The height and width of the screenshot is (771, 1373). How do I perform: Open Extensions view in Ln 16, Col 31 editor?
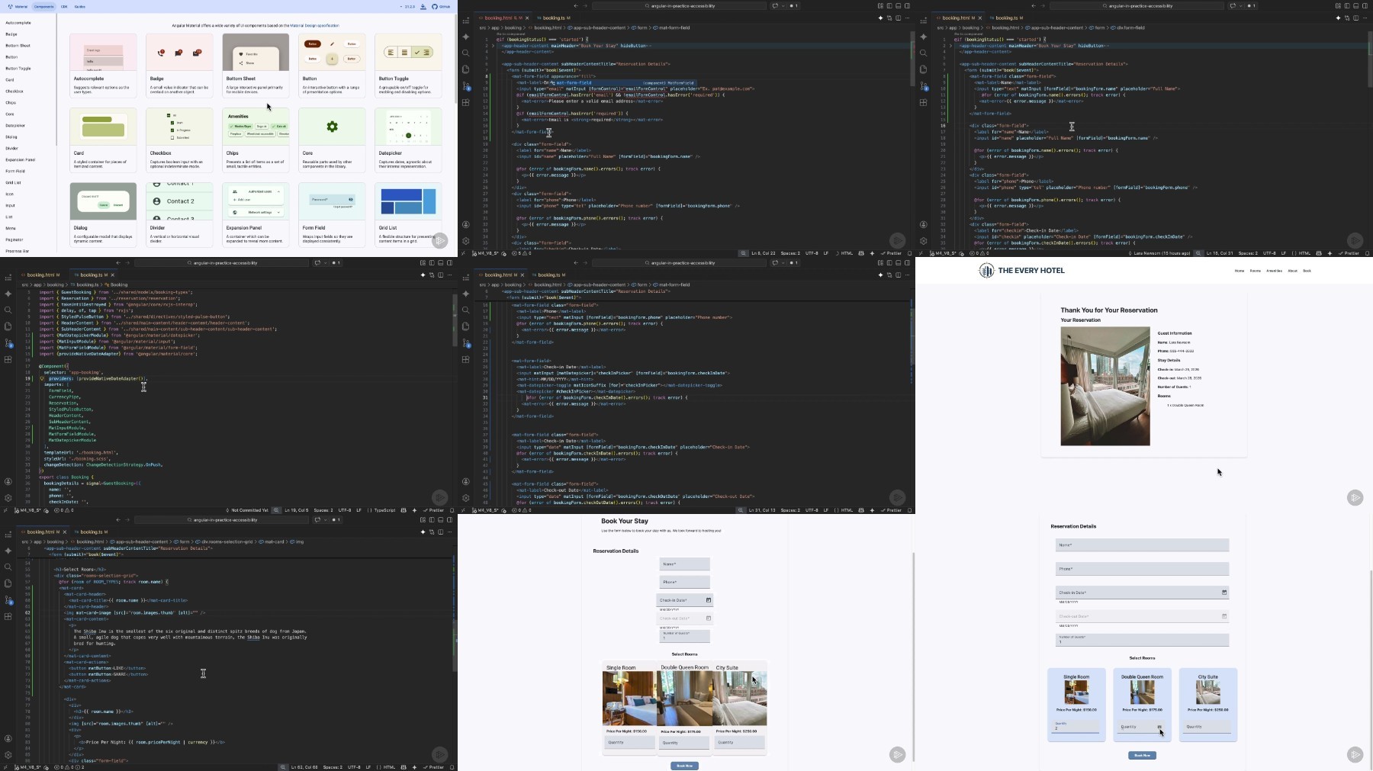click(x=923, y=102)
